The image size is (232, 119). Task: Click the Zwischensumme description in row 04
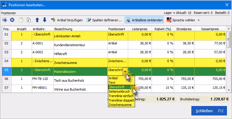coord(80,62)
